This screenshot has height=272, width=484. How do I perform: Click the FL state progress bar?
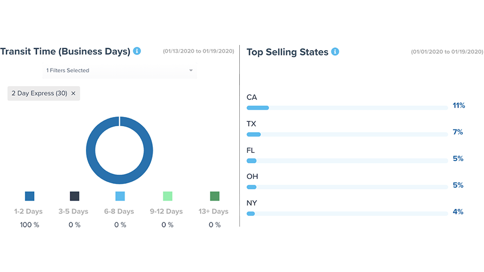pos(347,160)
